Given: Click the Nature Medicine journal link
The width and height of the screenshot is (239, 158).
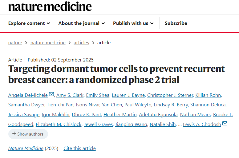Looking at the screenshot, I should (x=26, y=148).
